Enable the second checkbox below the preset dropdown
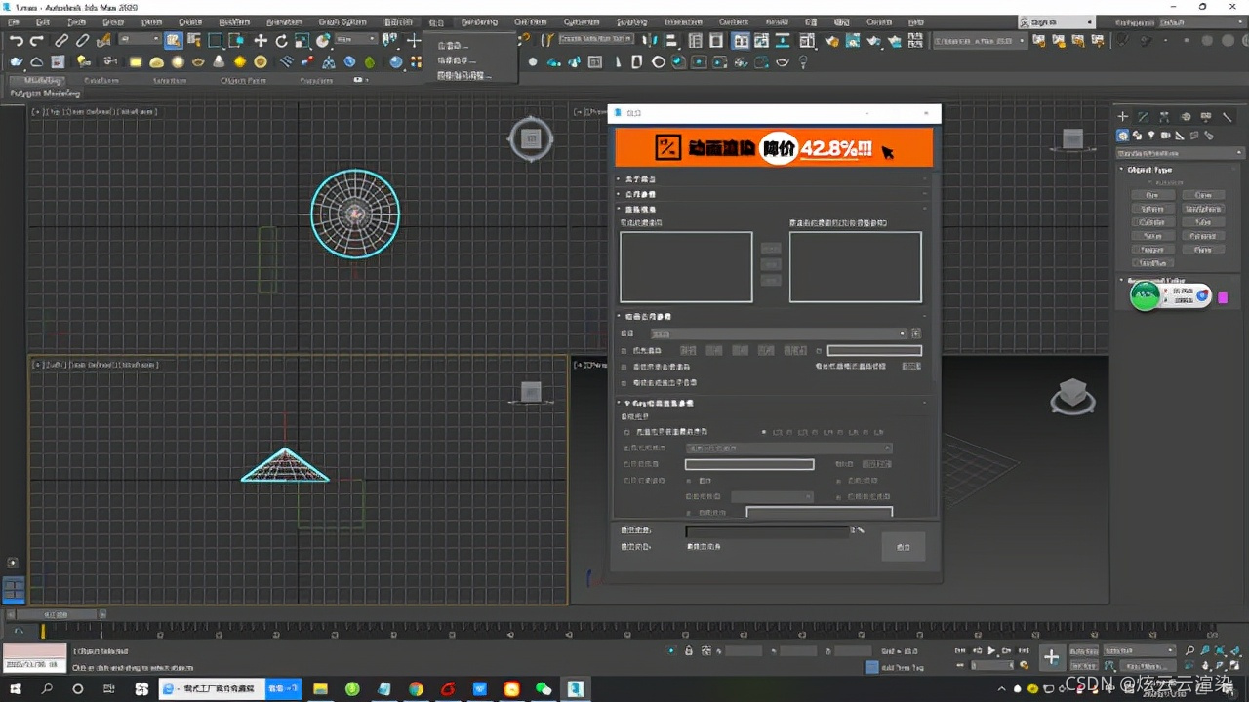Image resolution: width=1249 pixels, height=702 pixels. click(x=625, y=368)
